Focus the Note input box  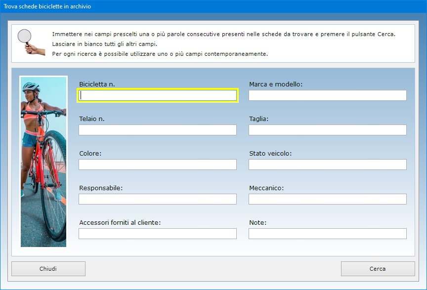[x=327, y=234]
